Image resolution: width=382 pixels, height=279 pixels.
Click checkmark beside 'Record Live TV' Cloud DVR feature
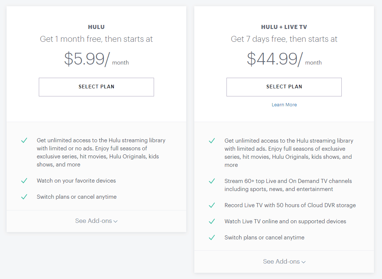212,205
